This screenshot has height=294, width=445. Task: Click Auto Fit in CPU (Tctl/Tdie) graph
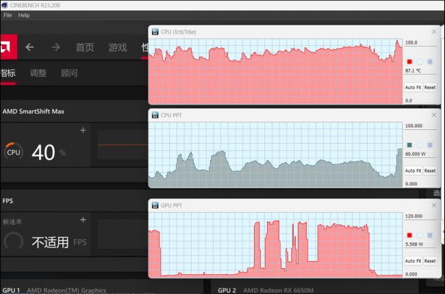point(414,88)
